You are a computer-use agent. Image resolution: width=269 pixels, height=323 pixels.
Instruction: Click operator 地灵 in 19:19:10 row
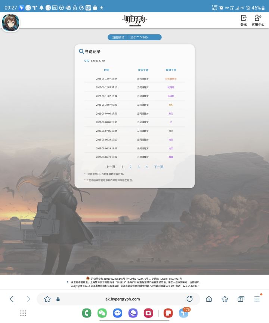click(171, 140)
